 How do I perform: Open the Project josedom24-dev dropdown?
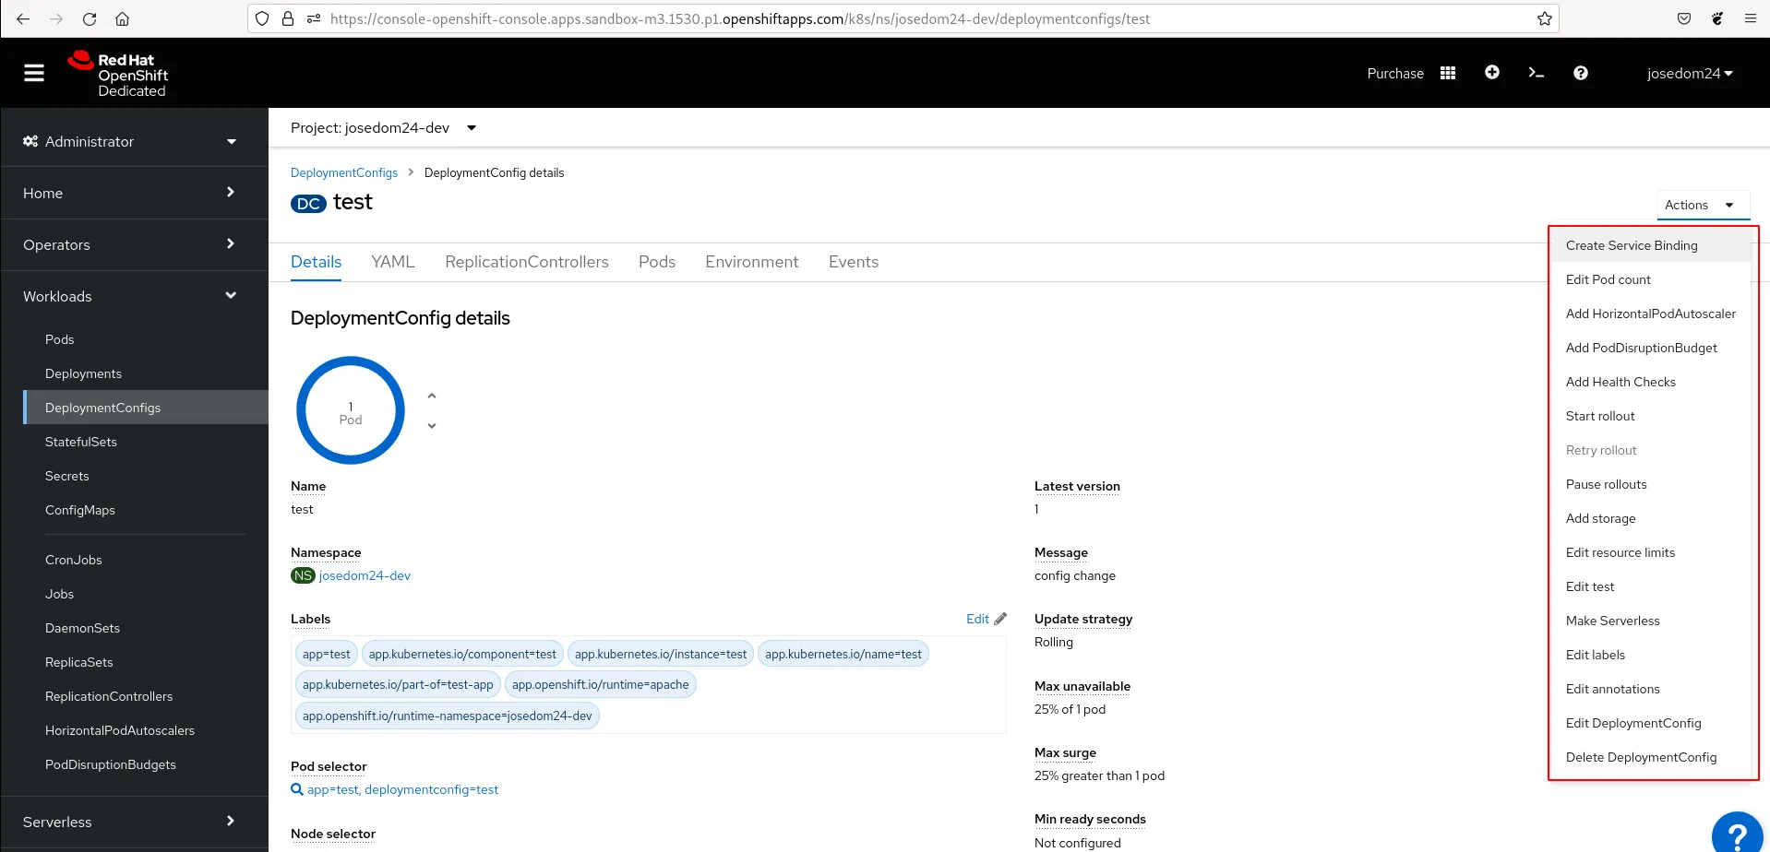pos(383,128)
